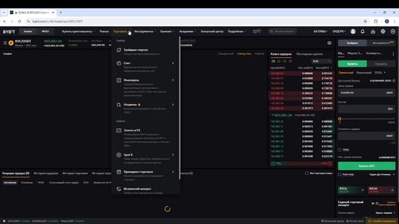
Task: Open the time-in-force dropdown near Post-Only
Action: point(382,174)
